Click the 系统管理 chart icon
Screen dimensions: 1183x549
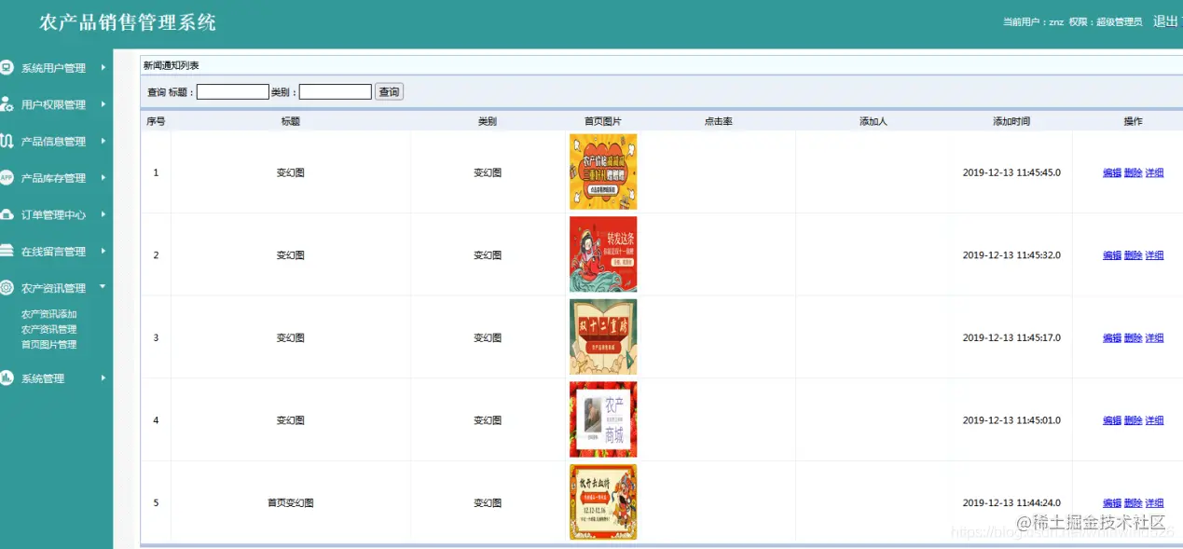[7, 377]
